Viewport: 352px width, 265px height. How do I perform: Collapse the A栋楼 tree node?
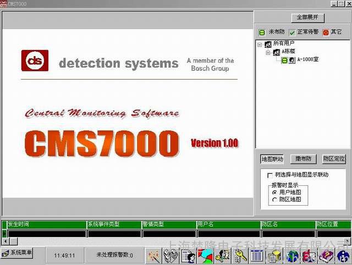tap(268, 53)
